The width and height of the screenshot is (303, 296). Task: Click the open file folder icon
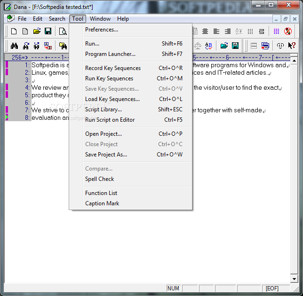pos(37,31)
